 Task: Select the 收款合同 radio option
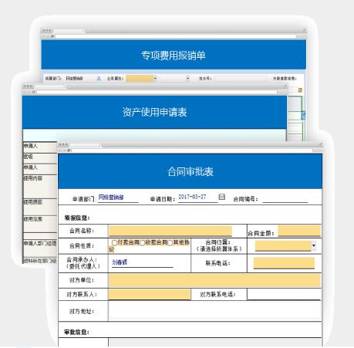[143, 242]
